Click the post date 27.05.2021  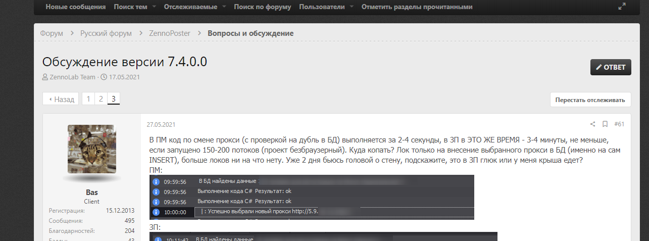coord(161,124)
